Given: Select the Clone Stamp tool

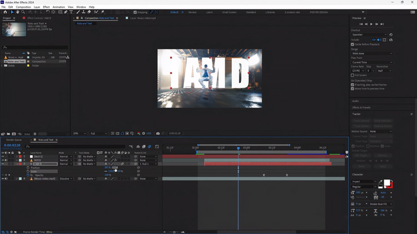Looking at the screenshot, I should (83, 12).
